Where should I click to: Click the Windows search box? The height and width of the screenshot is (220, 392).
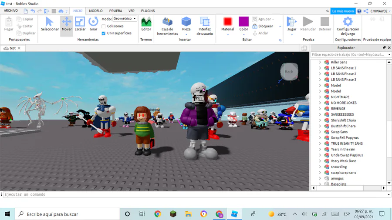(x=68, y=214)
